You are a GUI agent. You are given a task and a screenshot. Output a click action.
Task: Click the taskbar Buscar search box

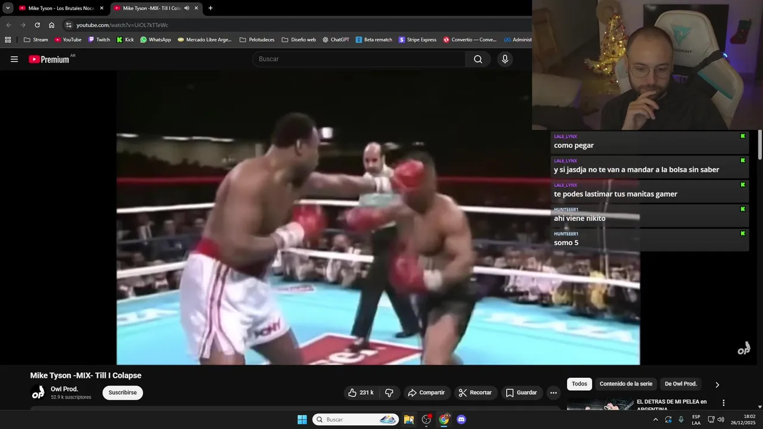pyautogui.click(x=356, y=419)
